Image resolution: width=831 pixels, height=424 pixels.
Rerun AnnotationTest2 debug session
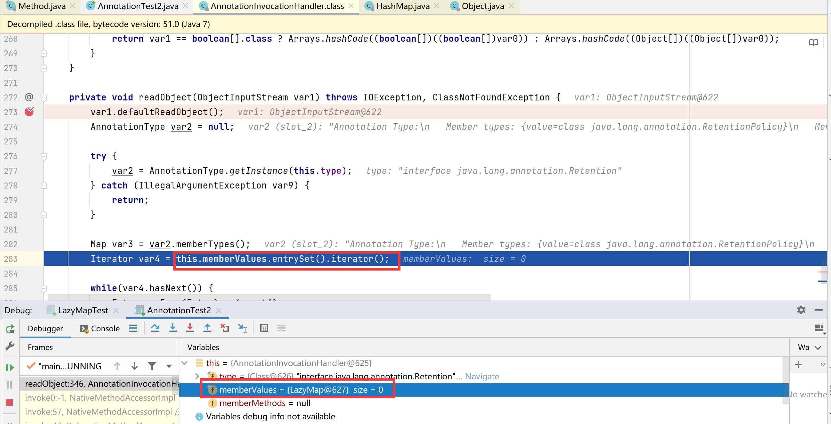click(x=10, y=329)
